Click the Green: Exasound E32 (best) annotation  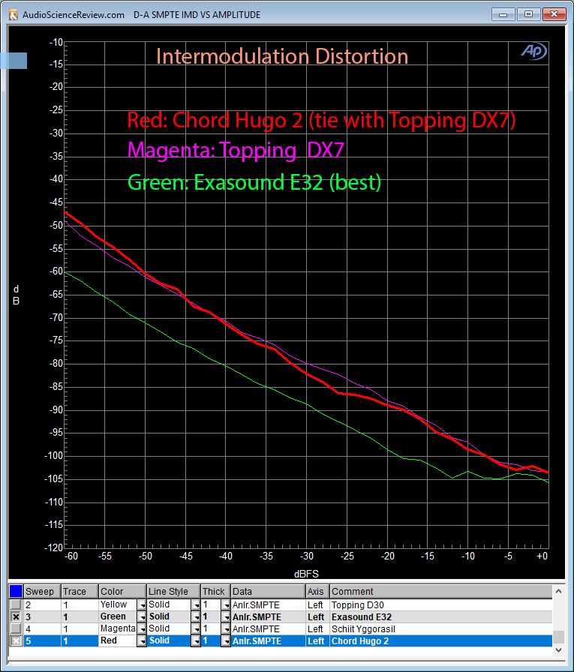point(254,182)
